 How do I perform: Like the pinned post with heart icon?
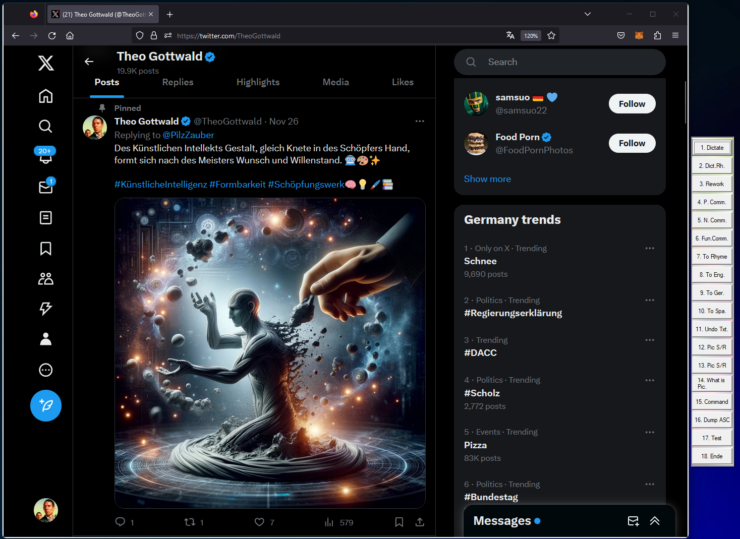pos(259,522)
